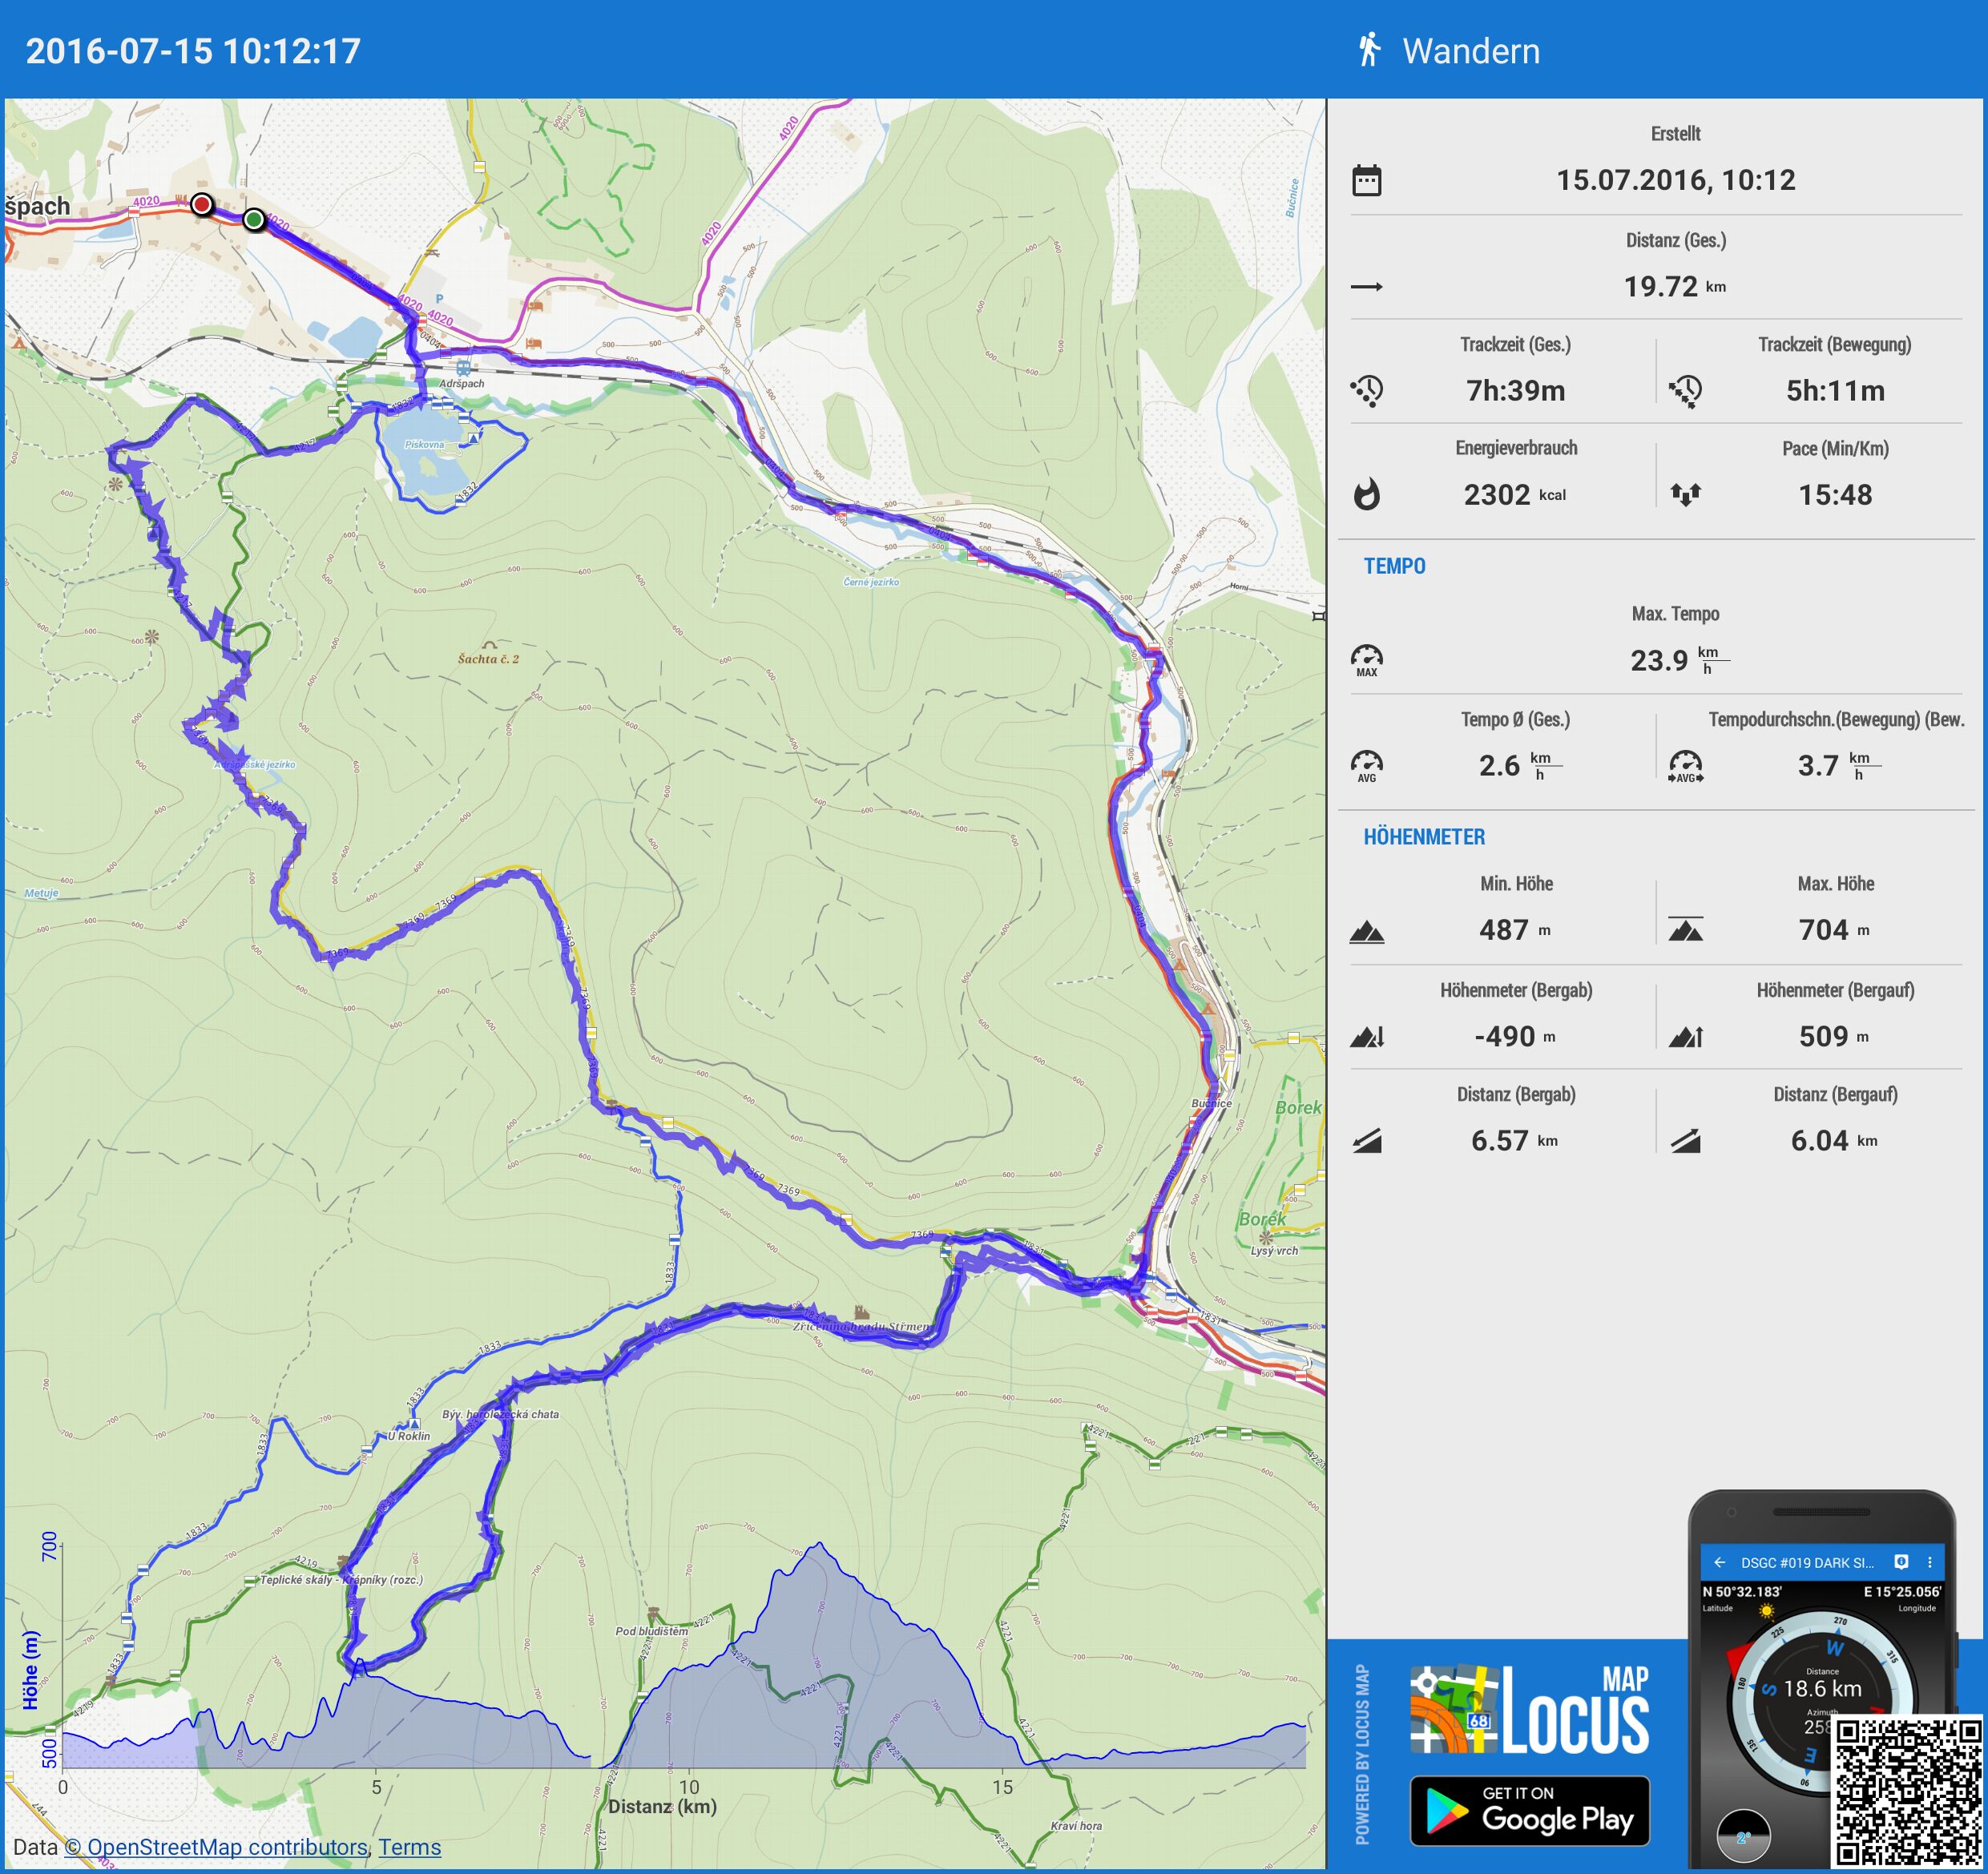Click the 5h:11m moving time value
Screen dimensions: 1988x1874
pyautogui.click(x=1835, y=391)
